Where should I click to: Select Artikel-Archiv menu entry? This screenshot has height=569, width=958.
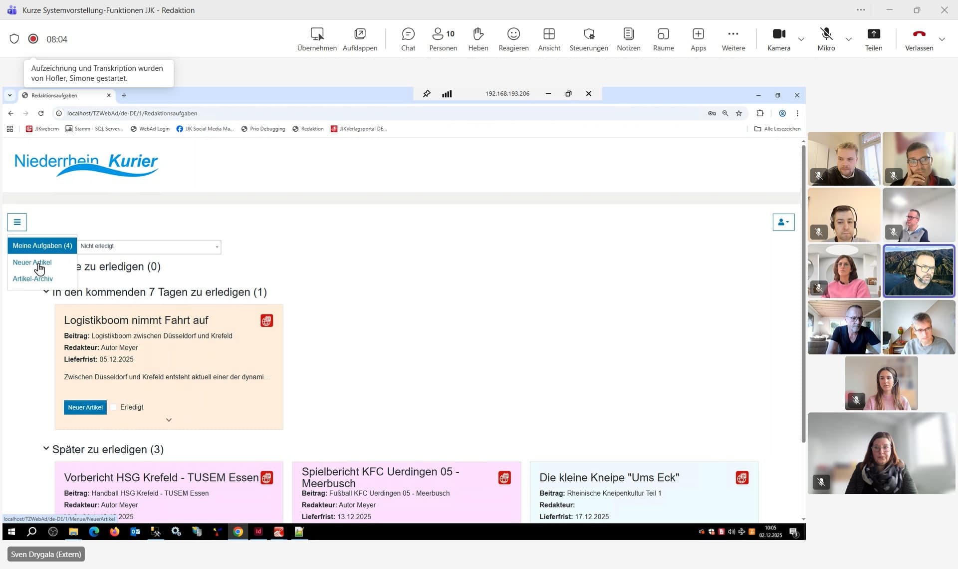pos(32,279)
